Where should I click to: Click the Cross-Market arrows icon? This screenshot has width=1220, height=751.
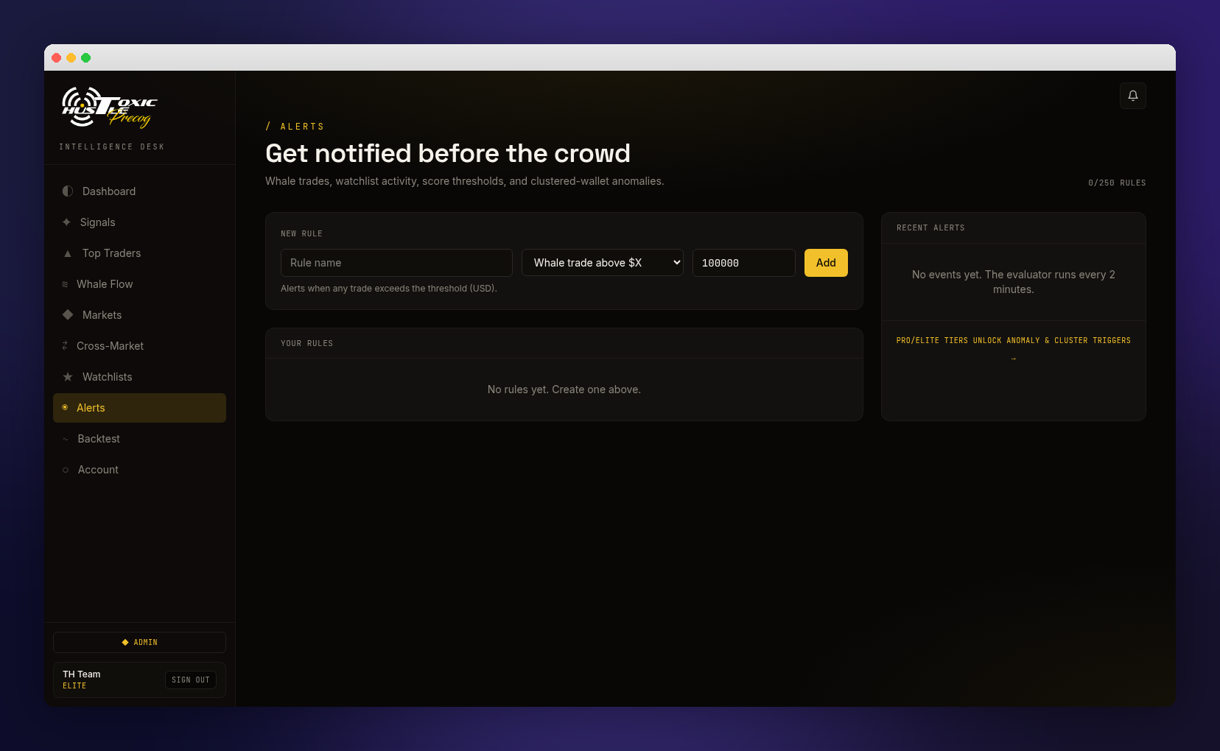[x=65, y=346]
